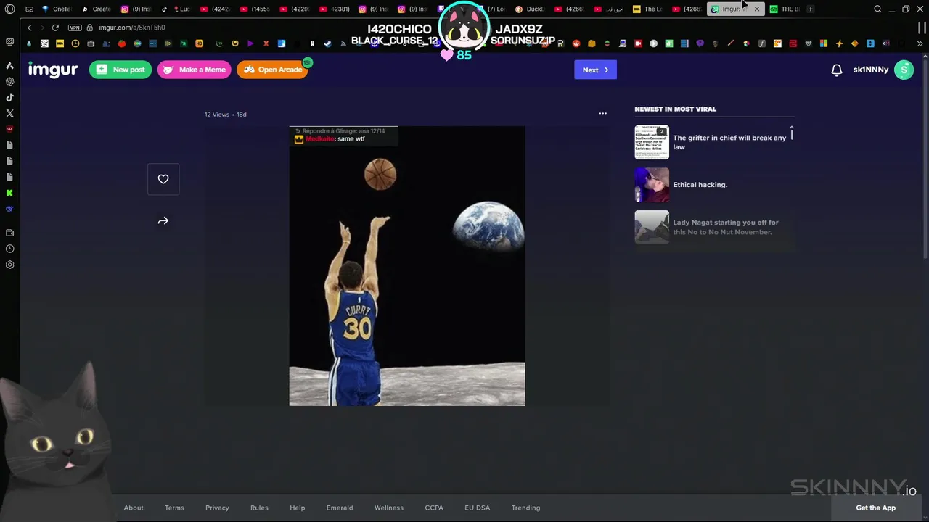This screenshot has width=929, height=522.
Task: Open the Emerald footer link
Action: tap(340, 507)
